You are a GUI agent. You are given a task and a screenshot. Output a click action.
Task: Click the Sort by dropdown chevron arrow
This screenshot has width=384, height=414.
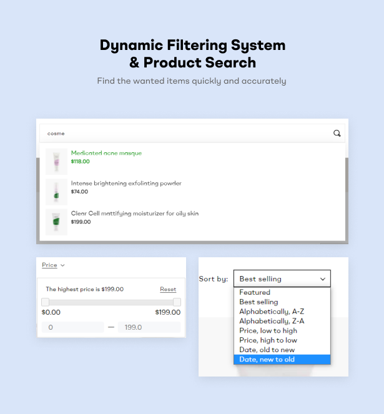point(323,279)
